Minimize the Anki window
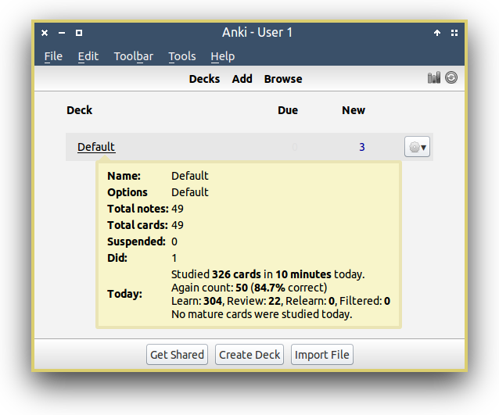Viewport: 499px width, 415px height. pos(62,33)
